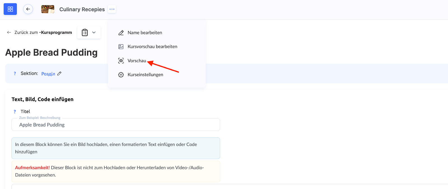
Task: Click the question mark beside Sektion
Action: coord(15,73)
